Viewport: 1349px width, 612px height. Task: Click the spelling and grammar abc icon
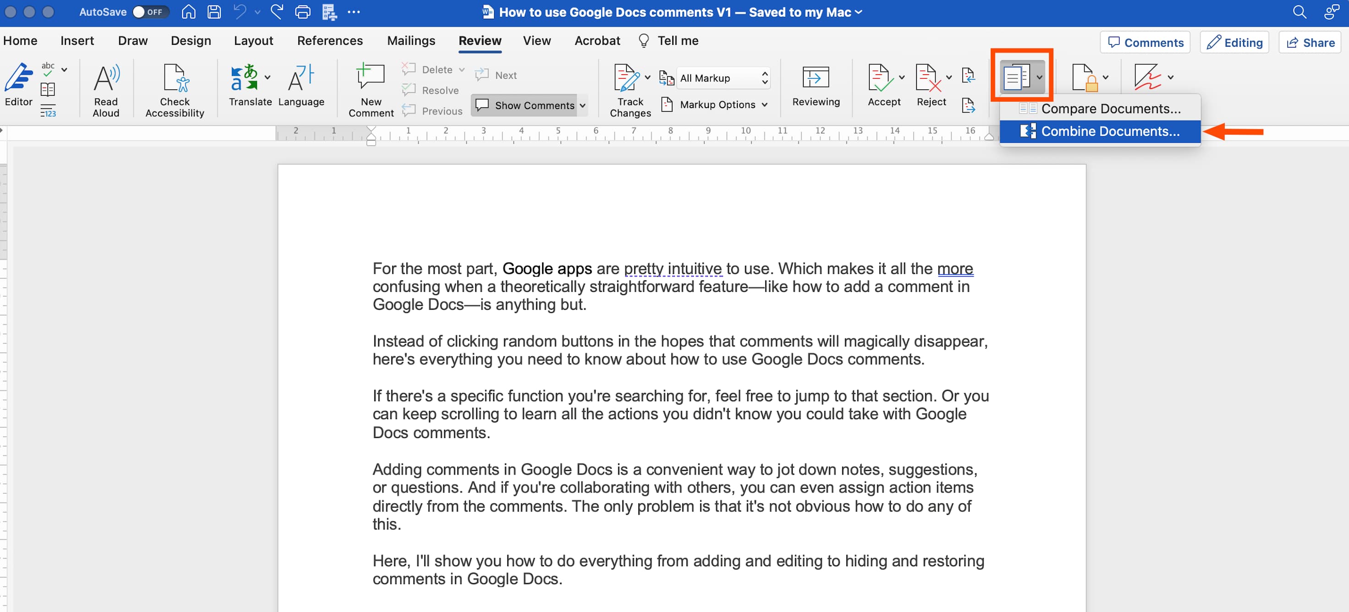tap(48, 69)
